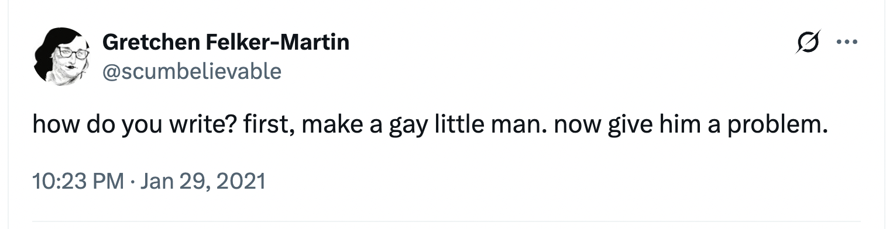Tap the slashed-circle Grok icon
Viewport: 886px width, 229px height.
point(808,43)
